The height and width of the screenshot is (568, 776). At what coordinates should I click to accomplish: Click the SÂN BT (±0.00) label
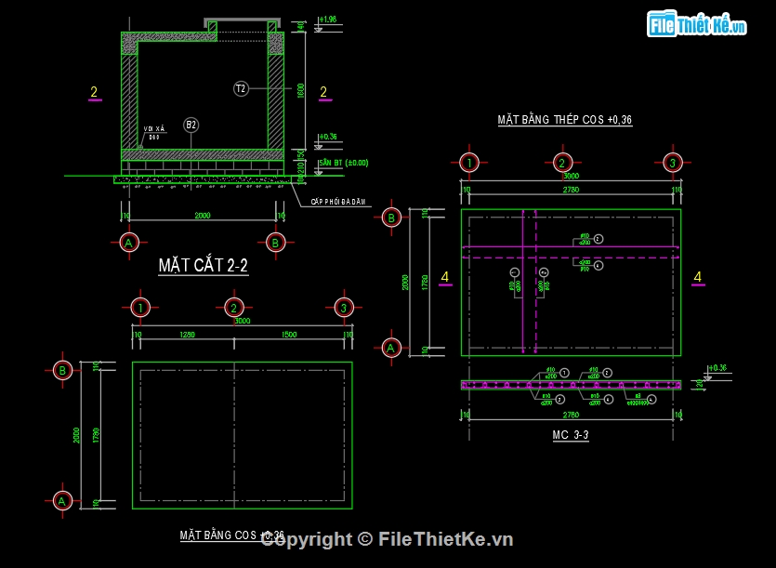(x=343, y=163)
